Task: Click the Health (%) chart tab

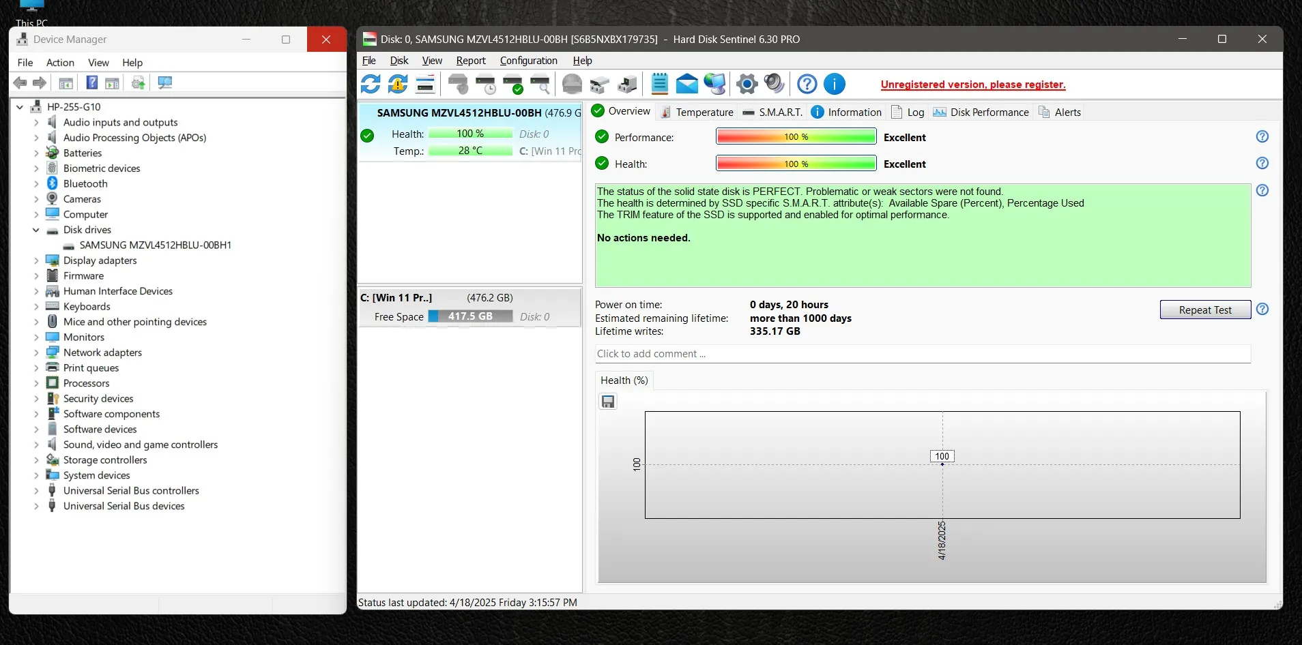Action: tap(624, 380)
